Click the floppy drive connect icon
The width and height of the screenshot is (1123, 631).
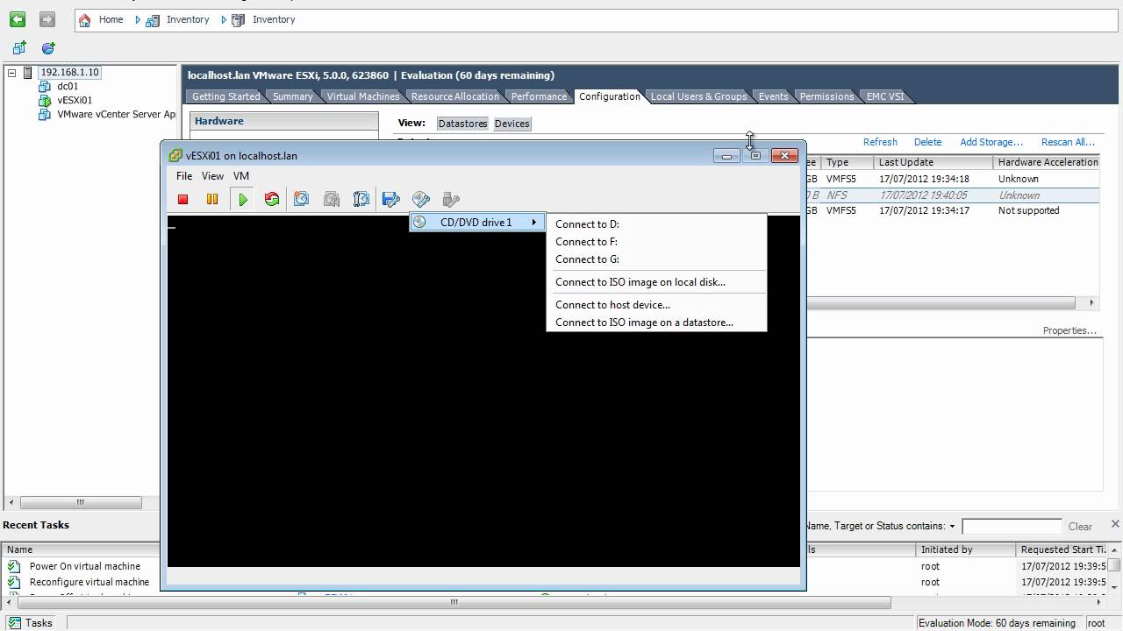[391, 200]
